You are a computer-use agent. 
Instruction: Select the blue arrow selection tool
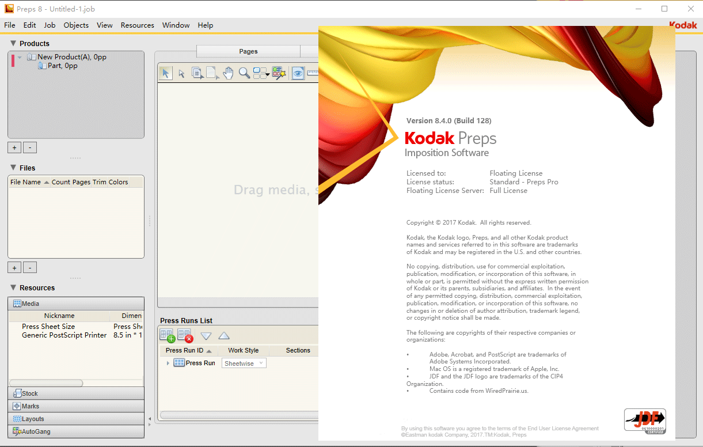166,73
